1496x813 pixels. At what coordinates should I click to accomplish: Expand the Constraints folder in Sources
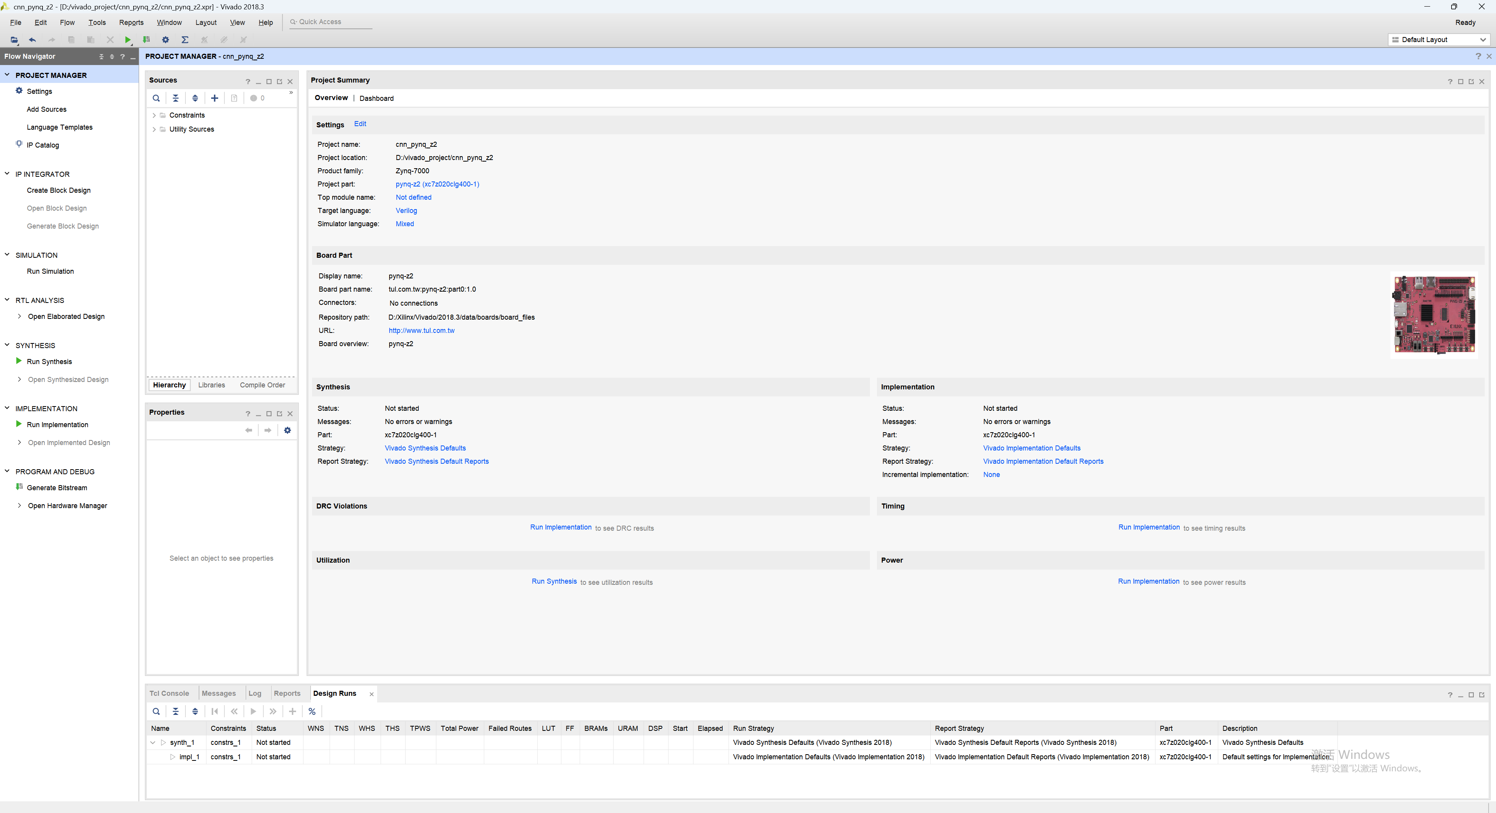[154, 115]
